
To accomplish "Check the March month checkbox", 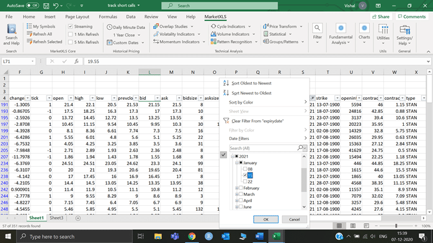I will (x=241, y=194).
